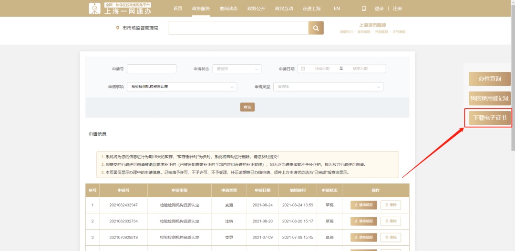The image size is (515, 251).
Task: Click the 登录 link
Action: click(x=379, y=9)
